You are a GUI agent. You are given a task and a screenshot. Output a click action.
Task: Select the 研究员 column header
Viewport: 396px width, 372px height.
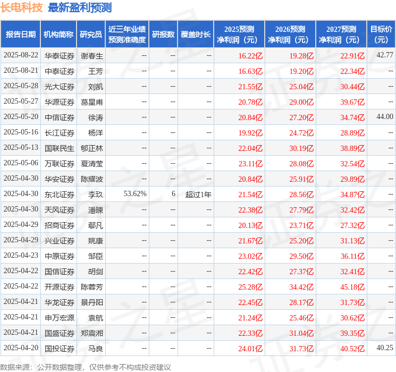coord(91,35)
